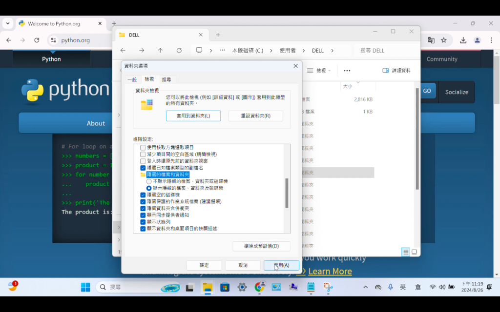Open Windows Start menu
The width and height of the screenshot is (500, 312).
click(x=85, y=287)
